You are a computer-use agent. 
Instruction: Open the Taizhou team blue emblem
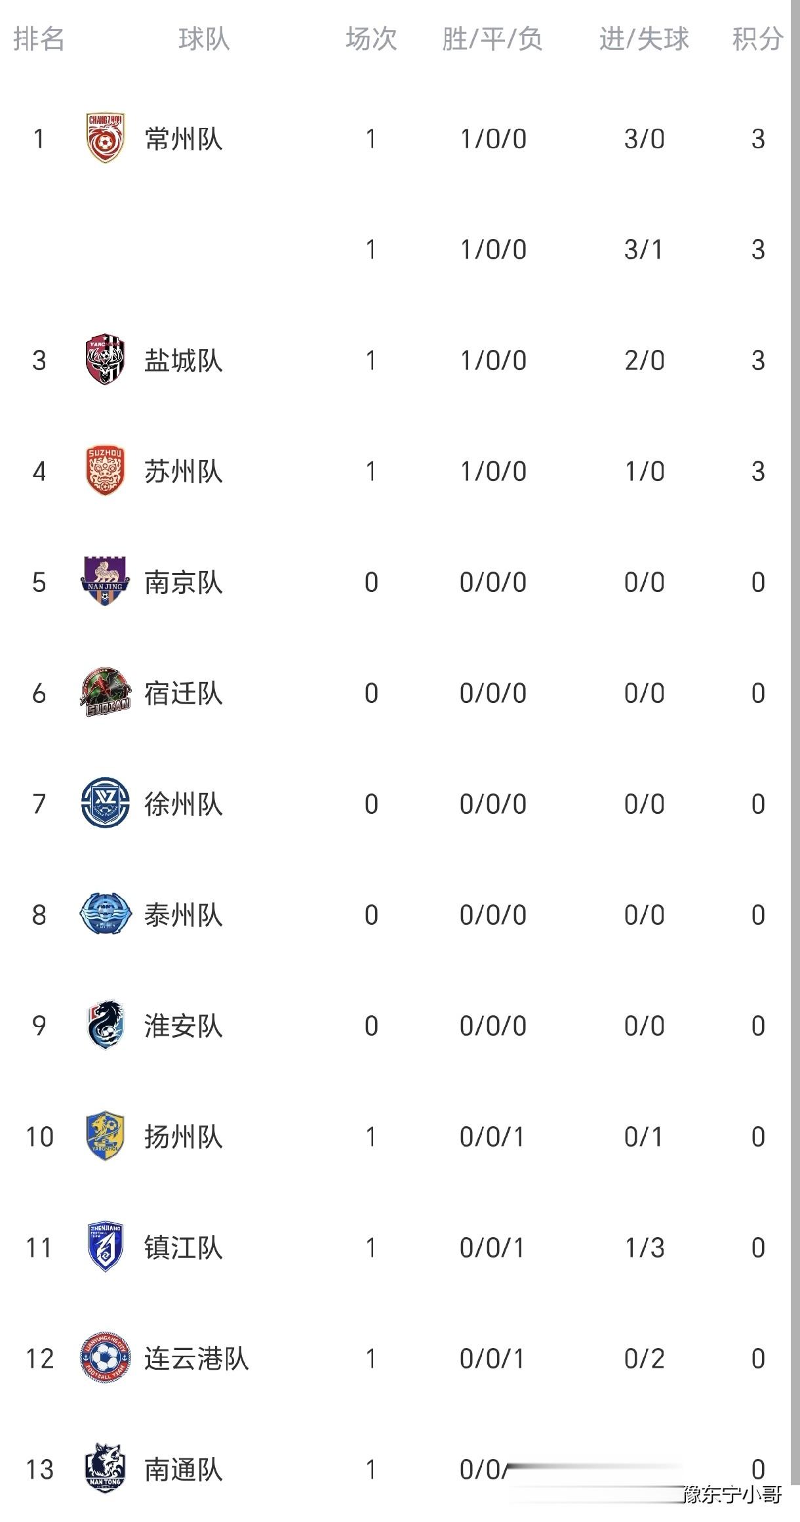pos(105,914)
